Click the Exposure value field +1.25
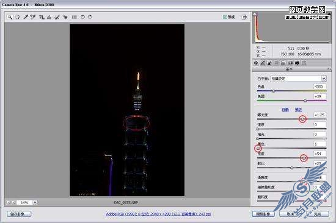The width and height of the screenshot is (336, 223). pyautogui.click(x=320, y=115)
